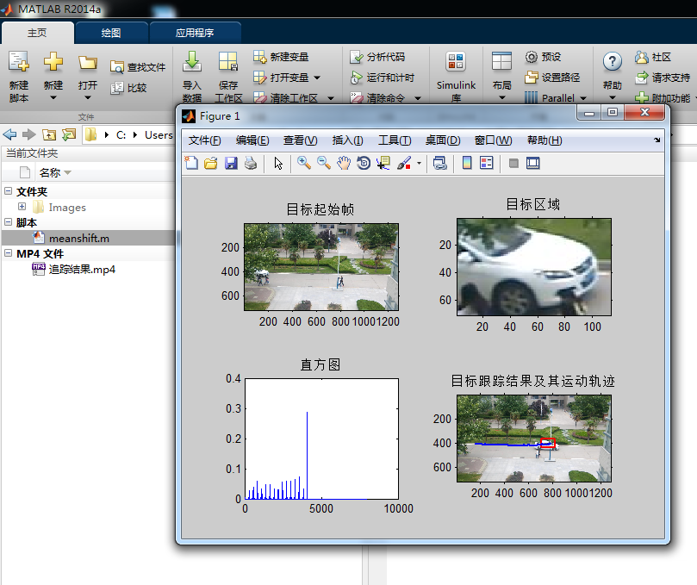
Task: Click Show Plot Tools and Dock icon
Action: (x=533, y=163)
